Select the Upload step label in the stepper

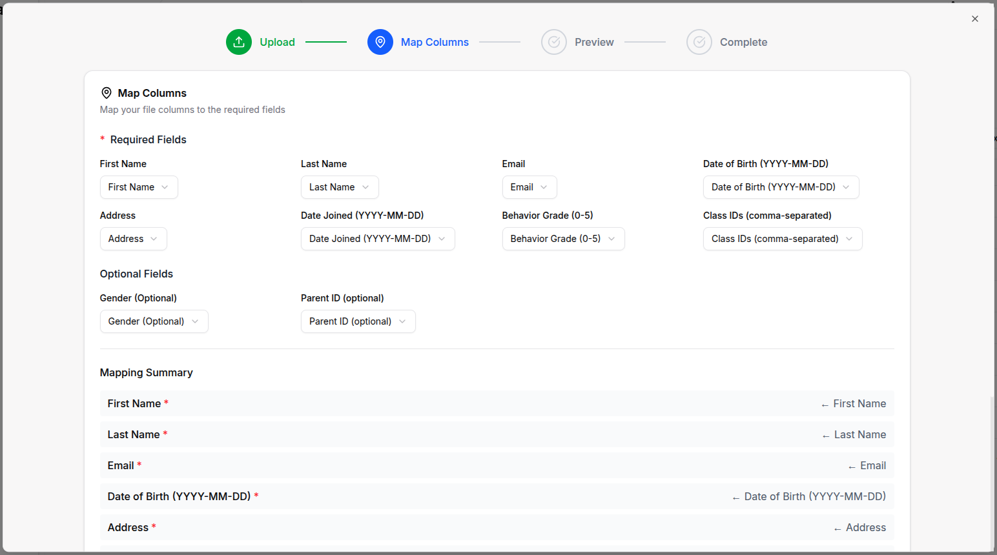[277, 41]
